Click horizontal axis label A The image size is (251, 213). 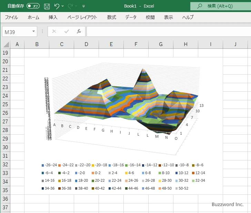[54, 125]
